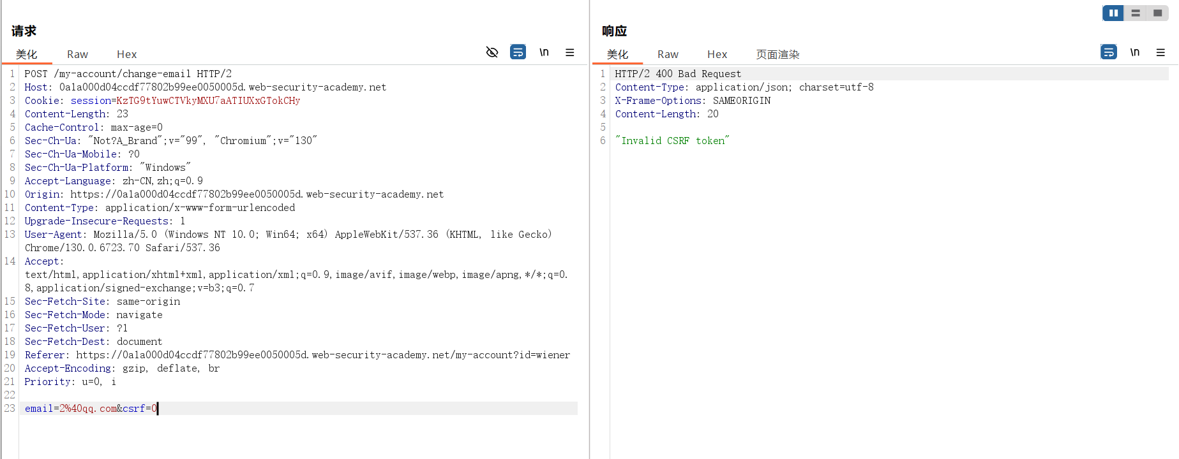Switch request view to Hex tab
The width and height of the screenshot is (1179, 459).
[x=126, y=54]
